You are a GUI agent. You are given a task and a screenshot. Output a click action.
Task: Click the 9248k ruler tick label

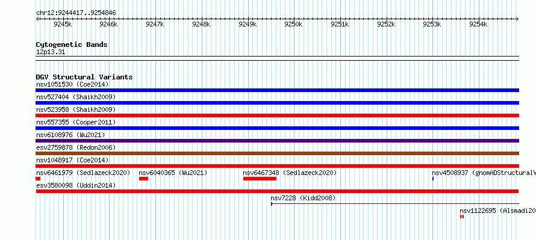tap(201, 24)
